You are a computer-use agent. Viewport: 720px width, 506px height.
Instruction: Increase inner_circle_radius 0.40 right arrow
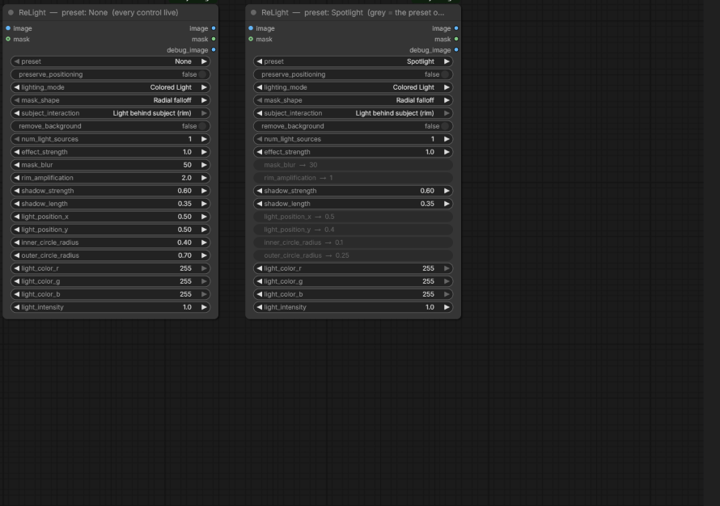click(204, 242)
